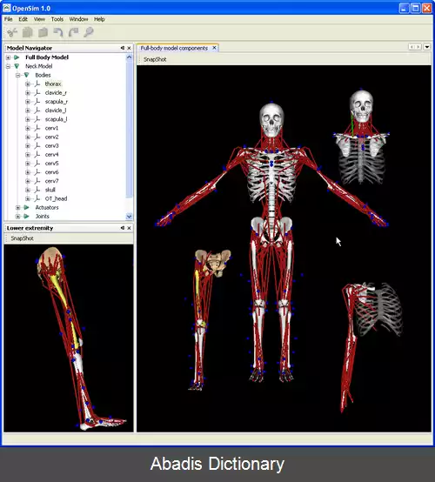Image resolution: width=435 pixels, height=482 pixels.
Task: Expand the Actuators tree node
Action: [x=17, y=208]
